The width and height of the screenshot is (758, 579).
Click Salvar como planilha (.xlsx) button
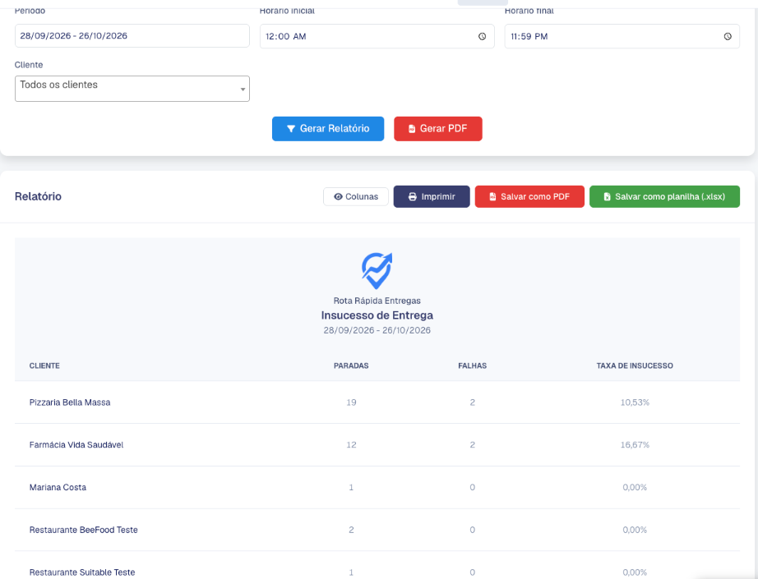(664, 196)
